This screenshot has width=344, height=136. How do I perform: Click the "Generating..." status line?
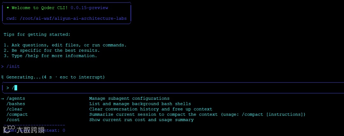pyautogui.click(x=55, y=77)
